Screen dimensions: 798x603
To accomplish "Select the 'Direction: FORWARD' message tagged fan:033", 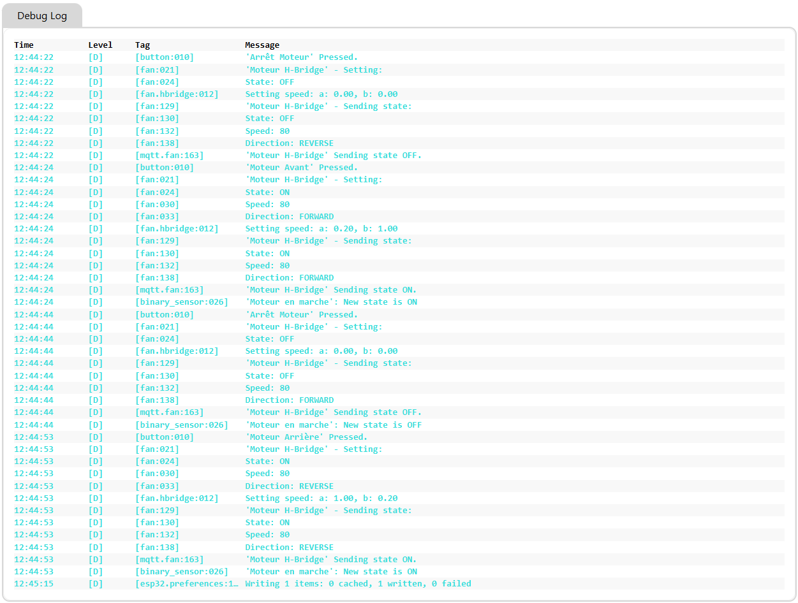I will coord(289,217).
